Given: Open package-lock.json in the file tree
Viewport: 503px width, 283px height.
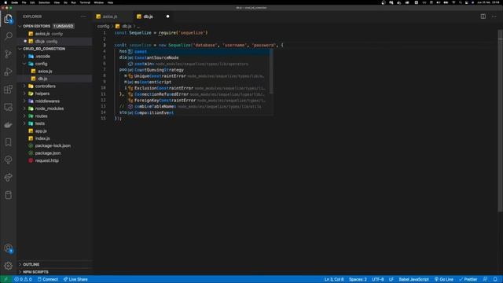Looking at the screenshot, I should [x=54, y=145].
